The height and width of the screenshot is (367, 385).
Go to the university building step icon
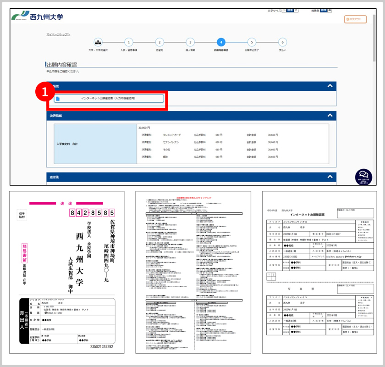[x=98, y=42]
